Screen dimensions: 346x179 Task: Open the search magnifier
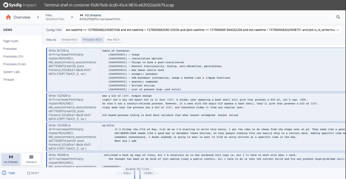tap(338, 17)
